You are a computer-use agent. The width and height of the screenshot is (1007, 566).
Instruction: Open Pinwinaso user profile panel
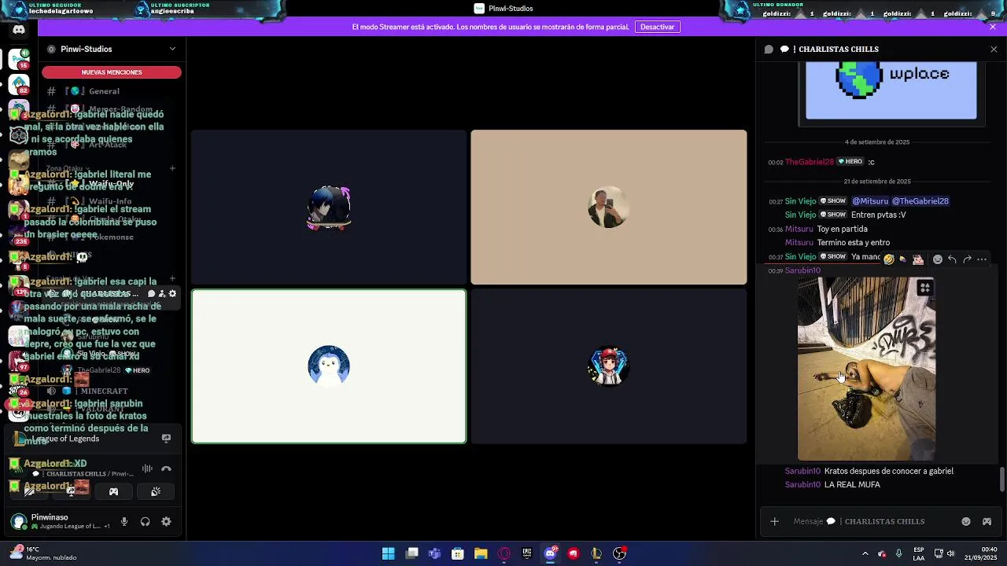60,521
